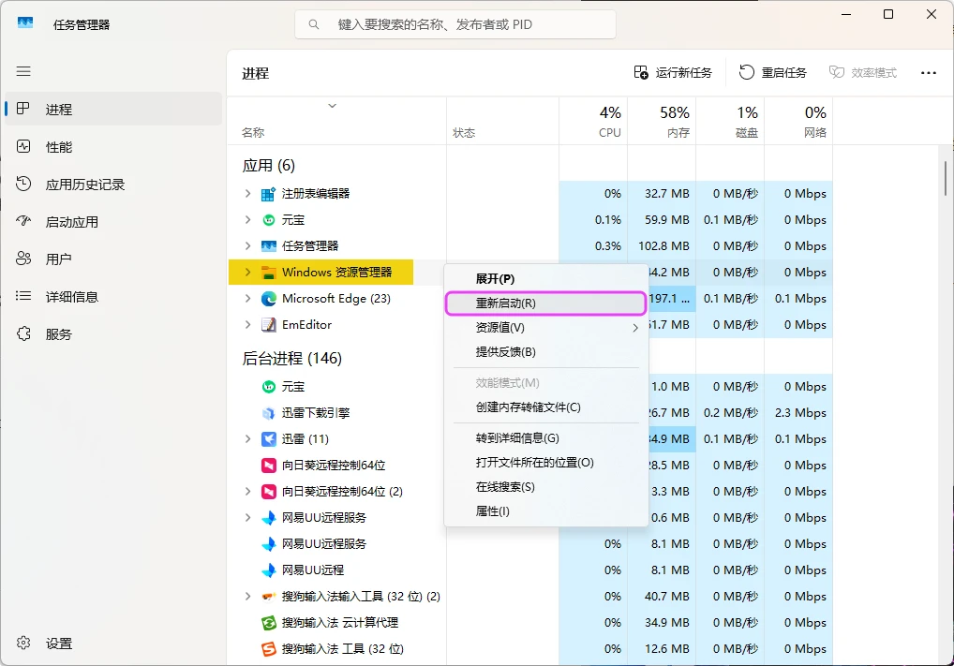954x666 pixels.
Task: Expand the 任务管理器 process group
Action: coord(247,245)
